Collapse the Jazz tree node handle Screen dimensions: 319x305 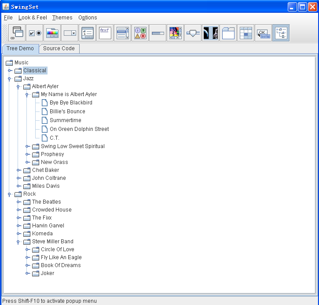10,78
